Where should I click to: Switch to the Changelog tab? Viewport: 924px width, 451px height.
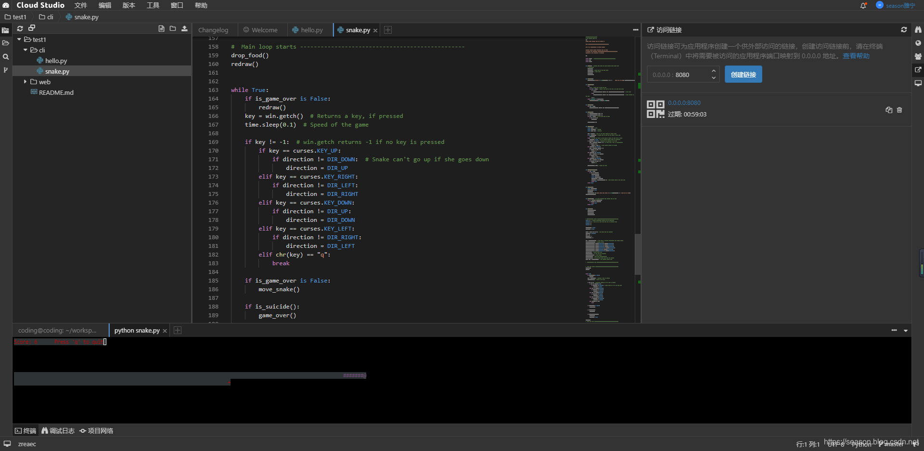coord(213,30)
